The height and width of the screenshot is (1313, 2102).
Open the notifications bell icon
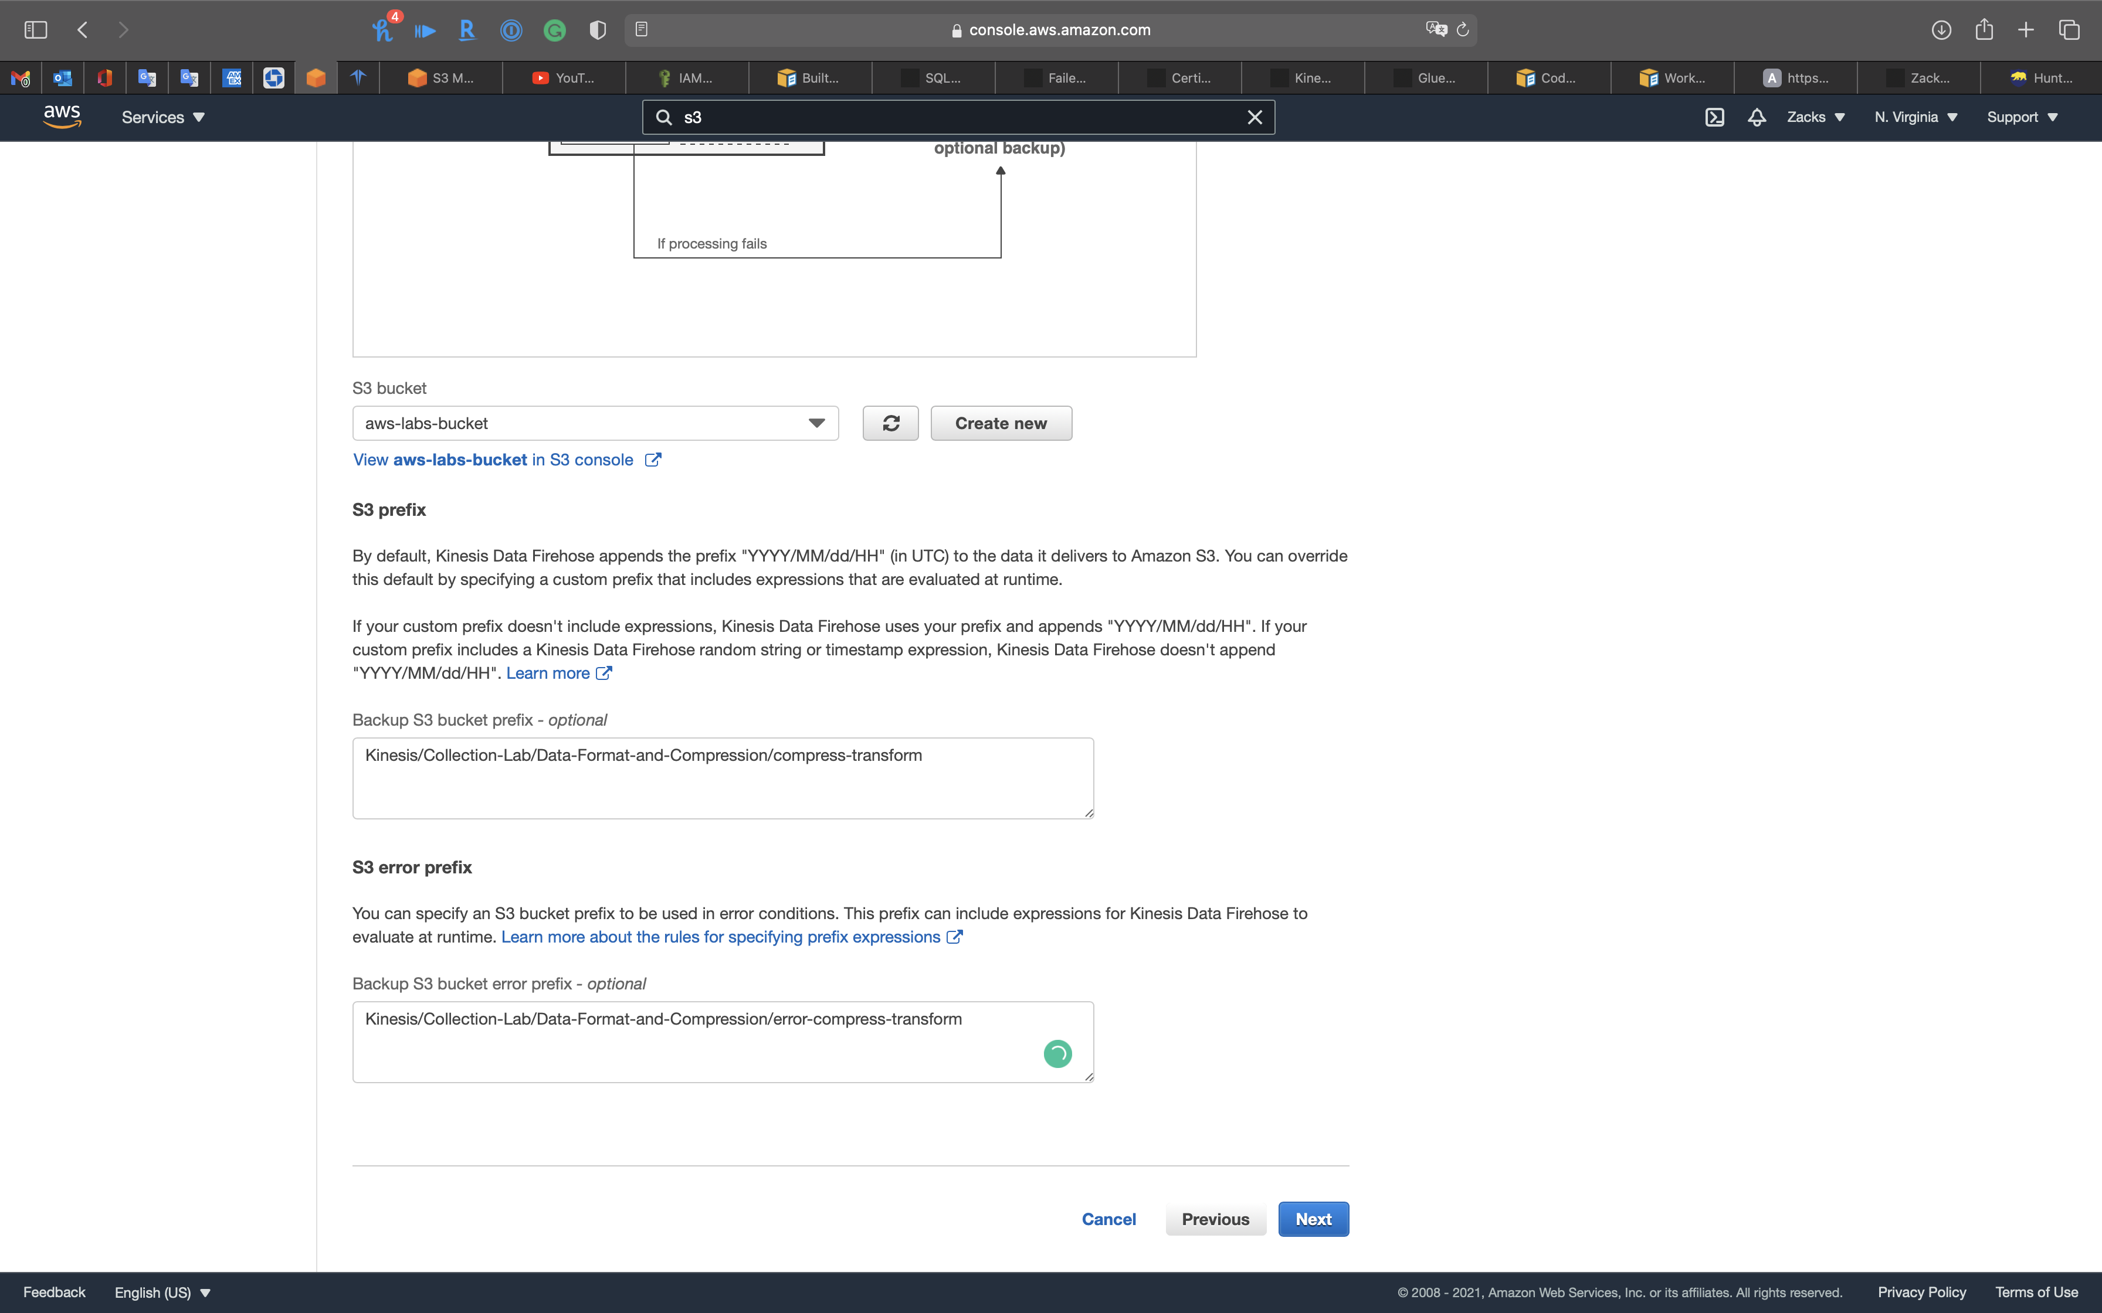coord(1757,117)
